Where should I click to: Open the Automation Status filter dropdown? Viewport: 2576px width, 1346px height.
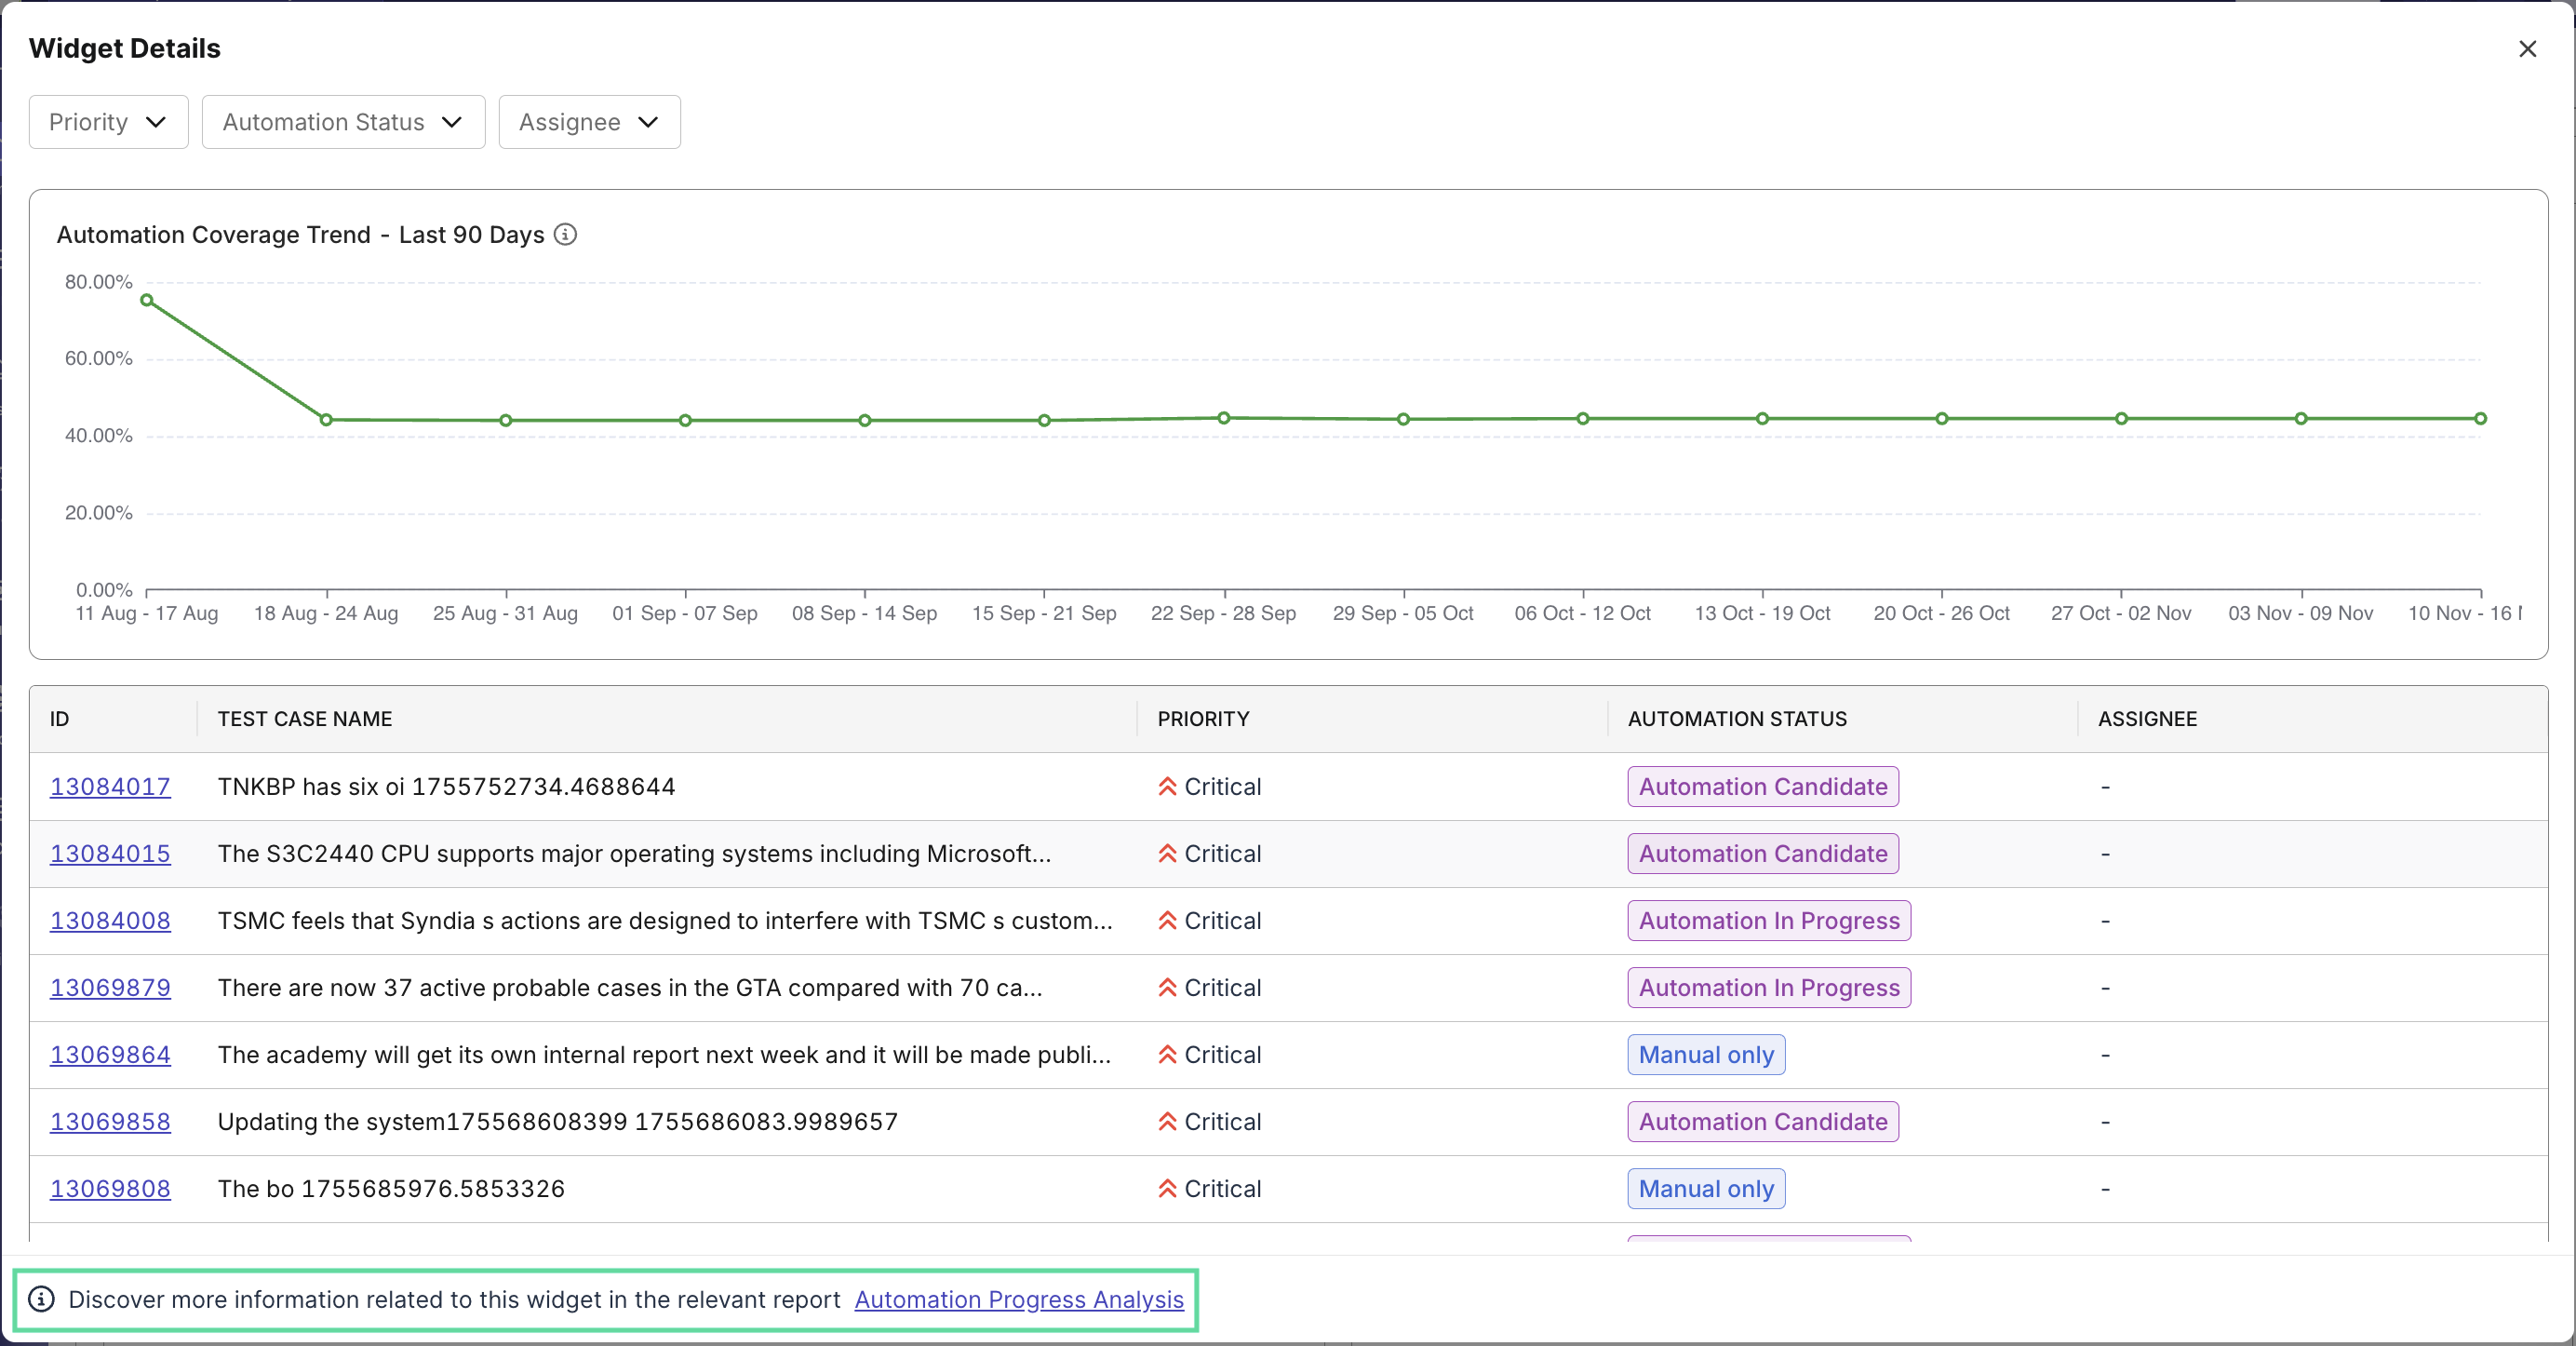(x=342, y=122)
